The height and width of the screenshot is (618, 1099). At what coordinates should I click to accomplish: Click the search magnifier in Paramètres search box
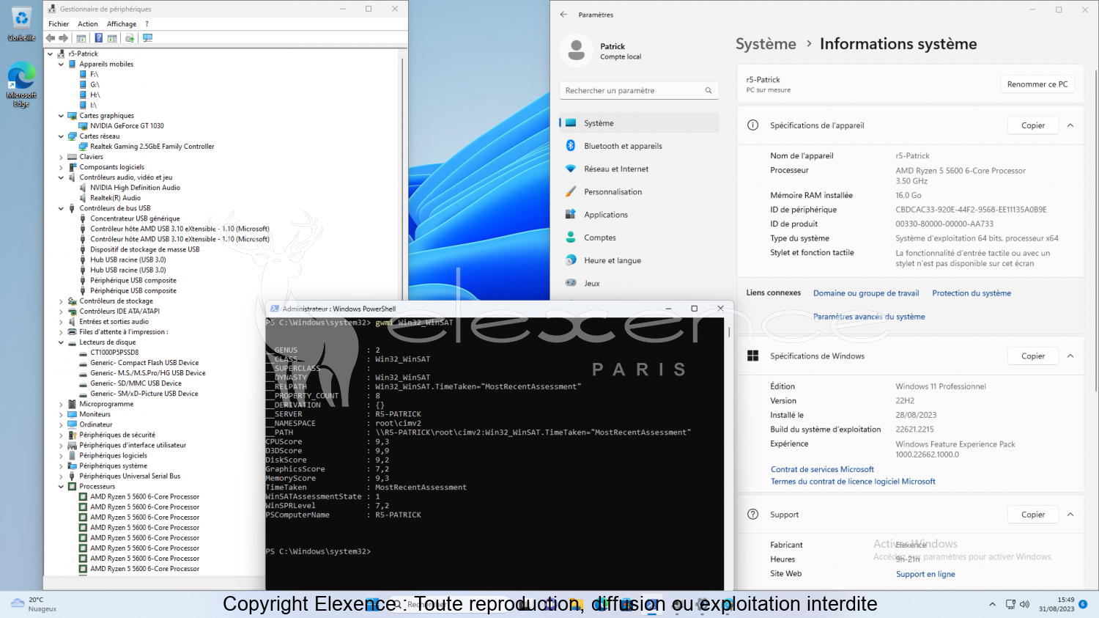(x=708, y=91)
